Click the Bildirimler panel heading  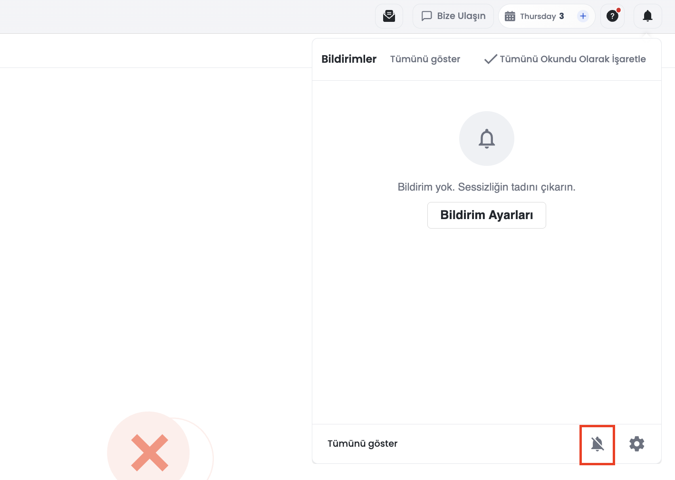click(x=349, y=59)
